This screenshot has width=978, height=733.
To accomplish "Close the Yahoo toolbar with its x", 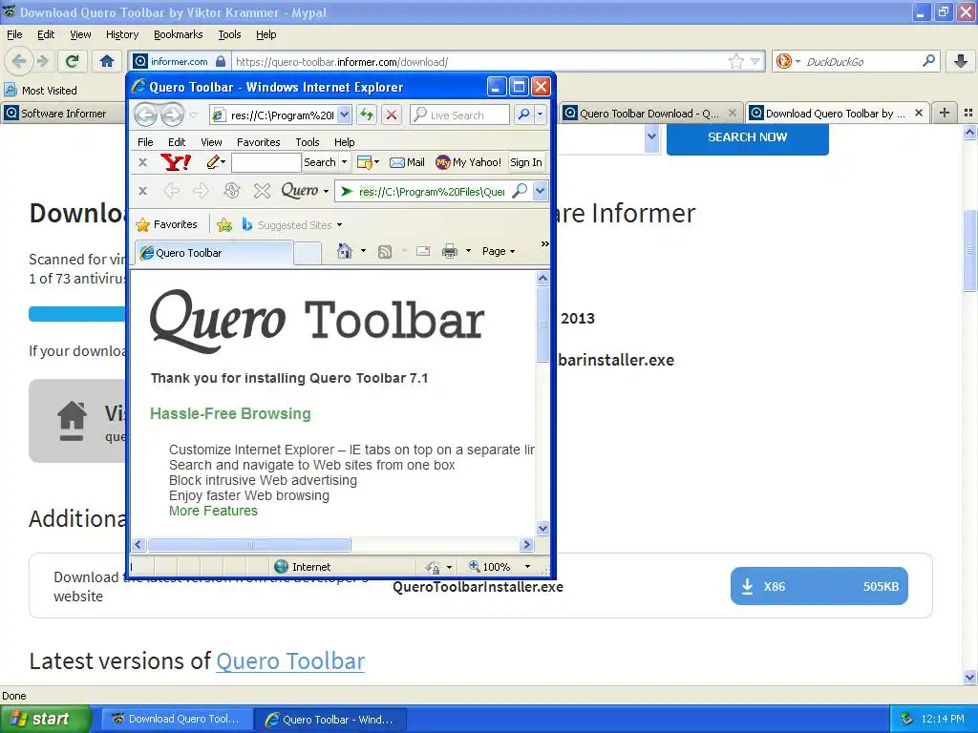I will click(142, 162).
